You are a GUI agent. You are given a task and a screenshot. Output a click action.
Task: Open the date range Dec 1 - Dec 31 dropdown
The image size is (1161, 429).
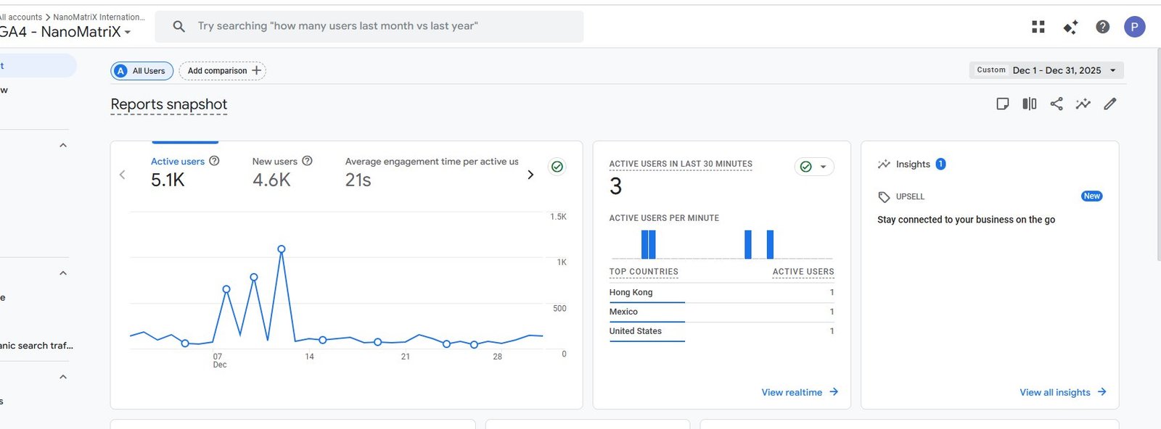tap(1046, 70)
